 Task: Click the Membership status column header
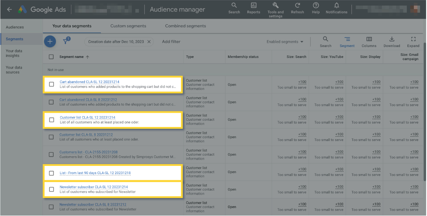[243, 57]
